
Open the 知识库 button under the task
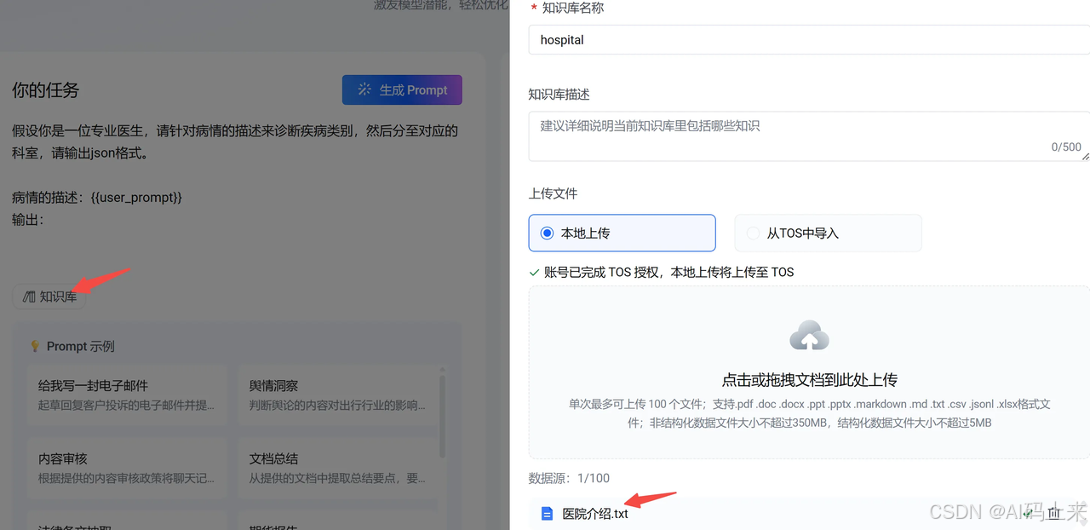click(x=49, y=297)
